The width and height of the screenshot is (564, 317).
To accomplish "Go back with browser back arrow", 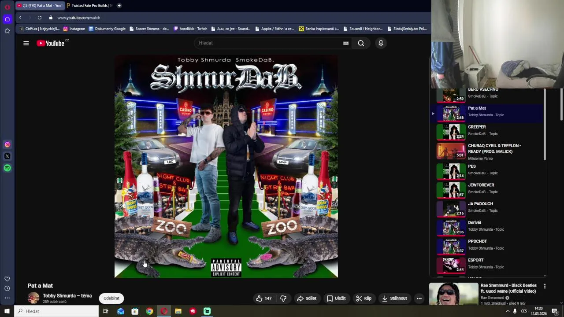I will point(20,18).
